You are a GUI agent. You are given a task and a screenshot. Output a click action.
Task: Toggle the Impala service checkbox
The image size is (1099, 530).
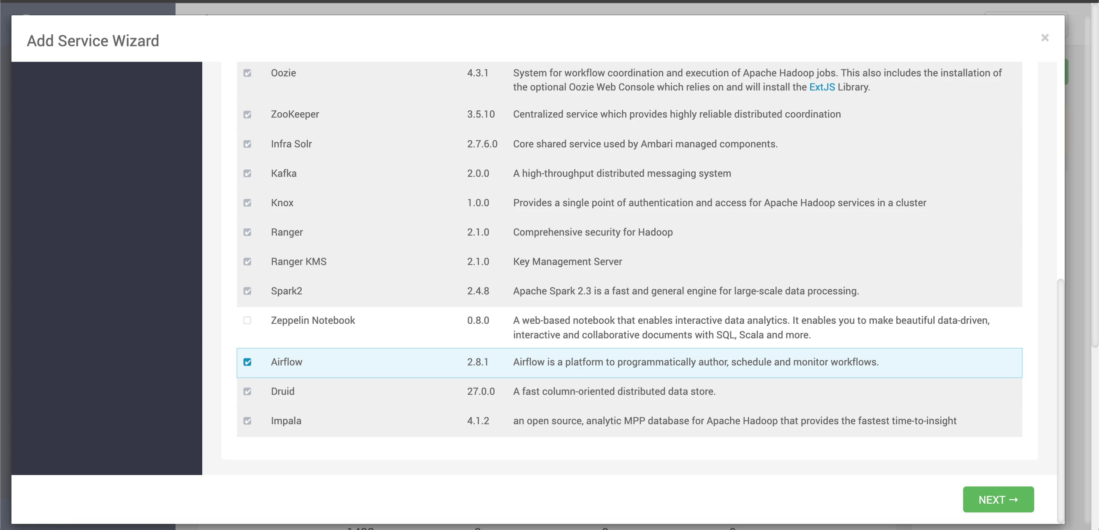click(247, 421)
